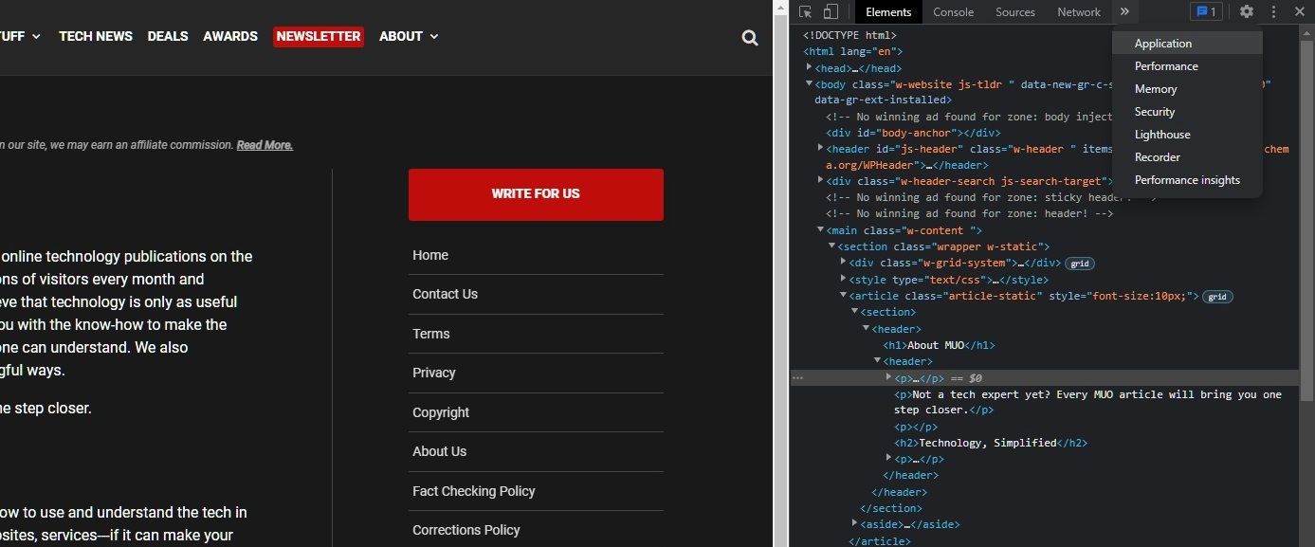
Task: Click the issues counter badge
Action: 1206,12
